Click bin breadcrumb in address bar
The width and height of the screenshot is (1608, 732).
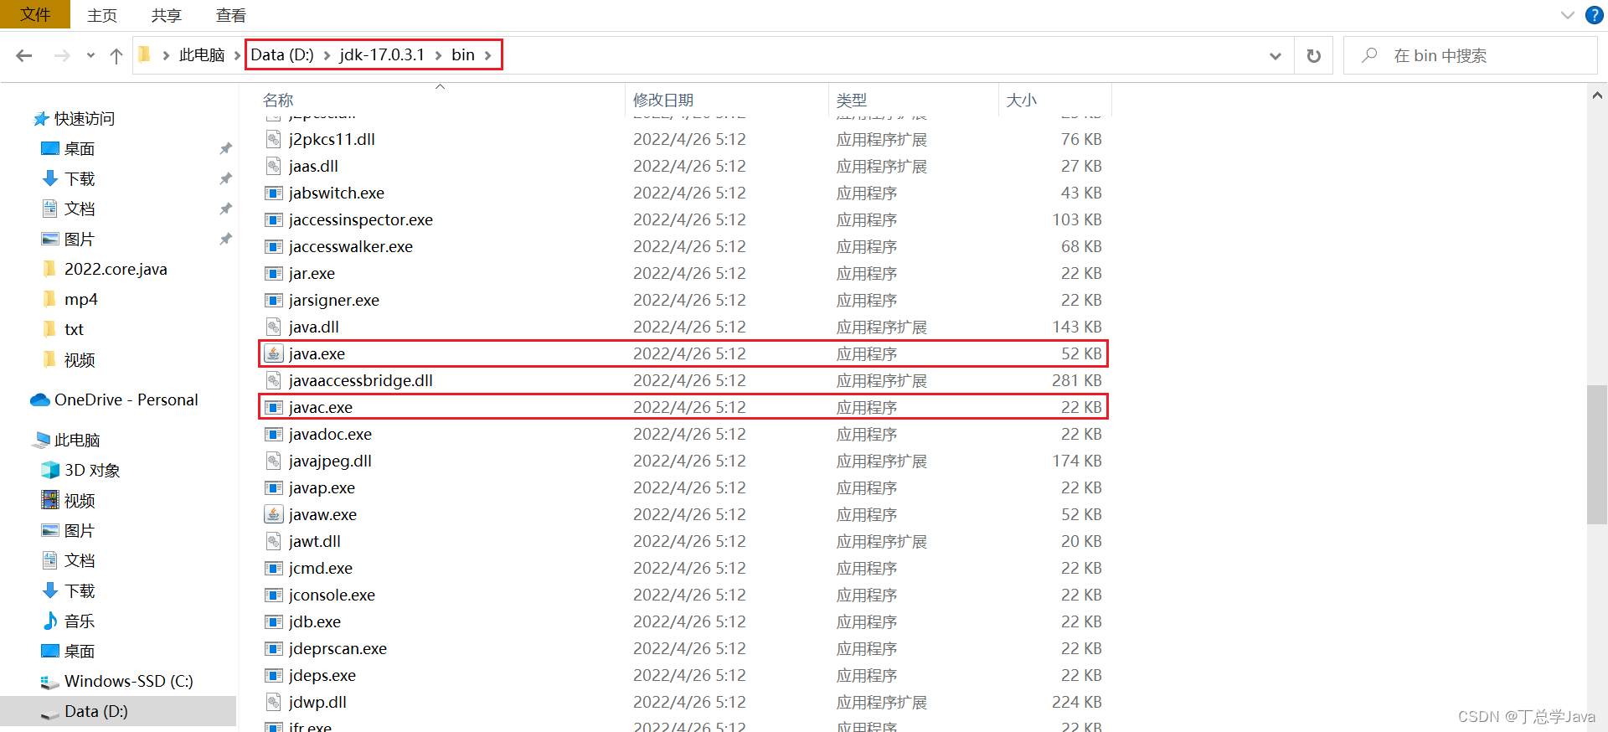click(463, 55)
